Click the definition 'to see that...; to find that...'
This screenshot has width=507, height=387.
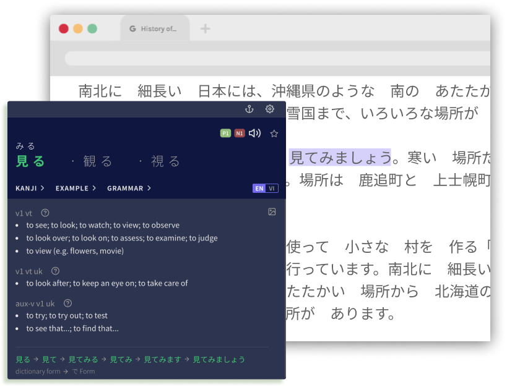point(72,328)
